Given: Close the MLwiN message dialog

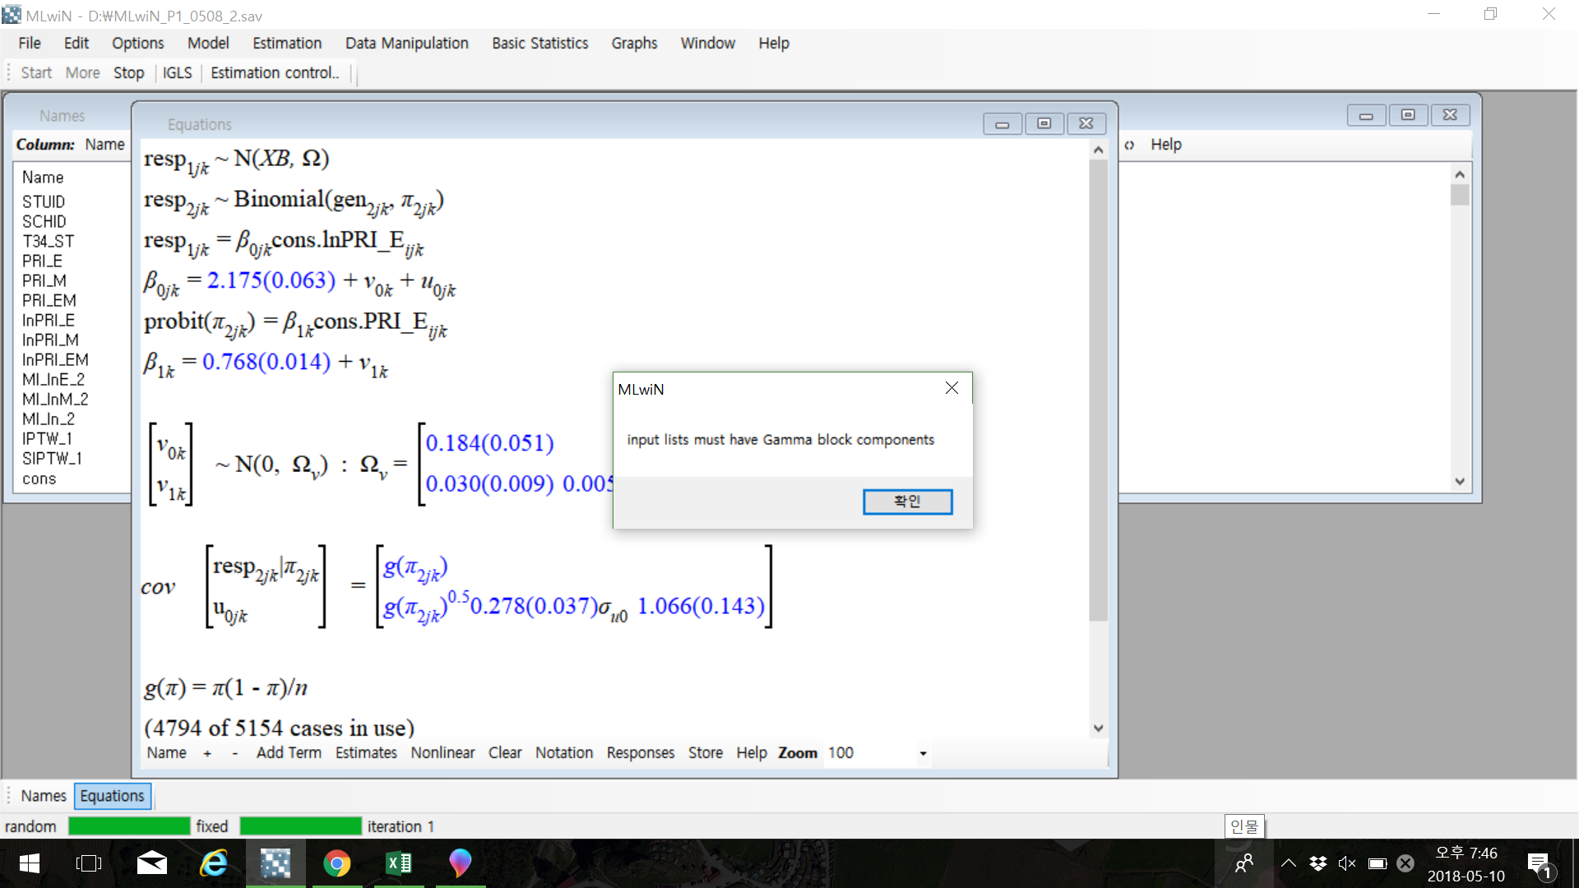Looking at the screenshot, I should pos(952,388).
